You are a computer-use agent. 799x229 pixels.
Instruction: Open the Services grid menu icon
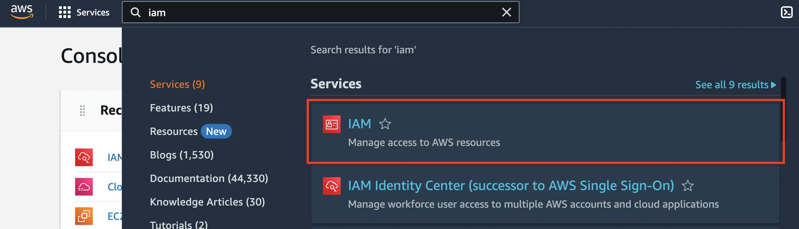coord(64,12)
